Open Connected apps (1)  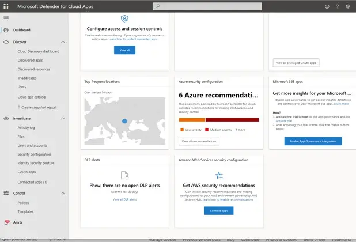pyautogui.click(x=32, y=182)
